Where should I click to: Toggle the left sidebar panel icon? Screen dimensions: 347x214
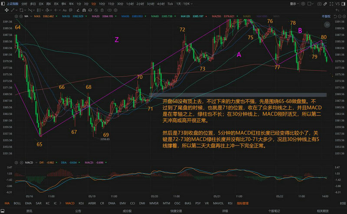pyautogui.click(x=3, y=4)
